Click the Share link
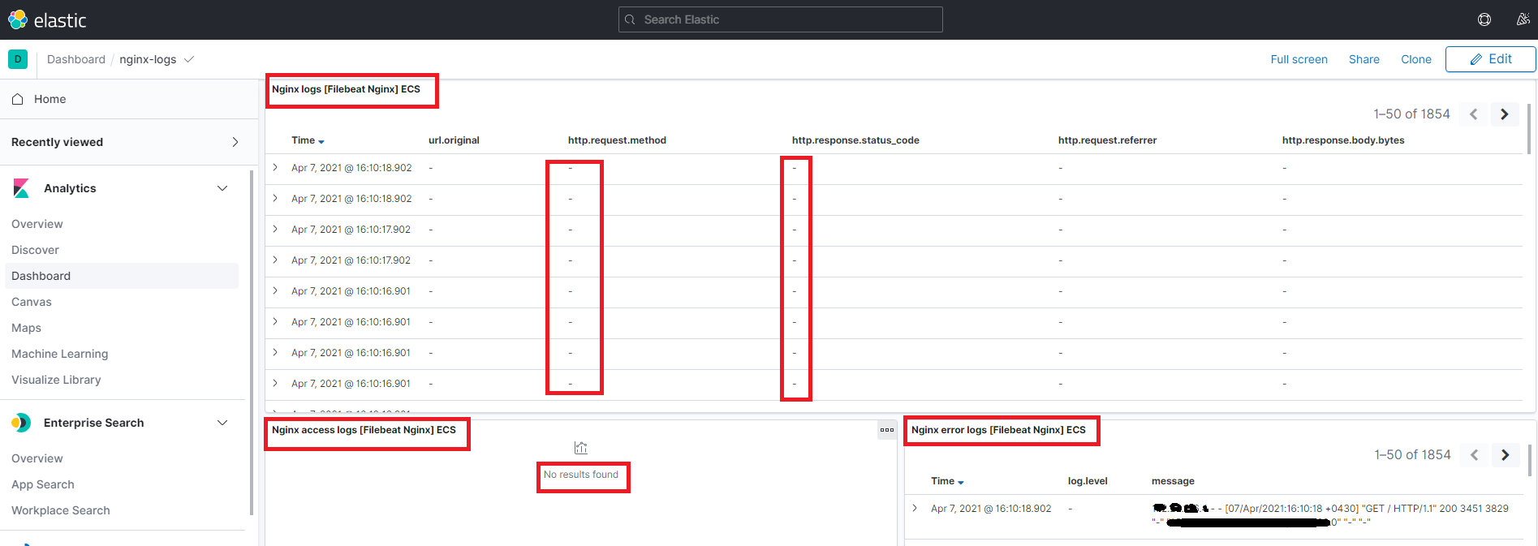Viewport: 1538px width, 546px height. 1364,59
